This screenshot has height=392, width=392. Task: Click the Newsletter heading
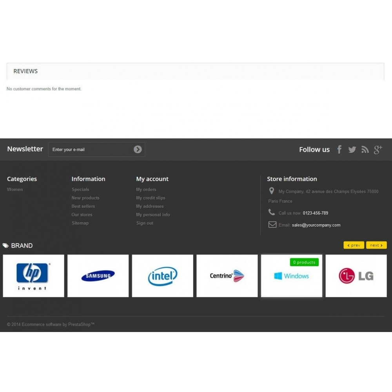tap(25, 149)
